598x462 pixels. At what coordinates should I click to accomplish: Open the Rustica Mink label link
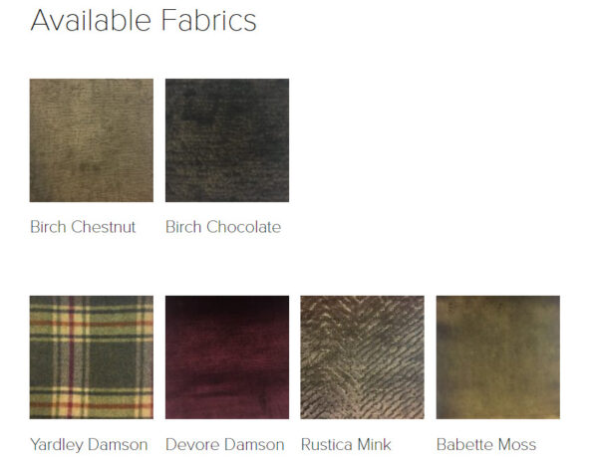(x=346, y=444)
